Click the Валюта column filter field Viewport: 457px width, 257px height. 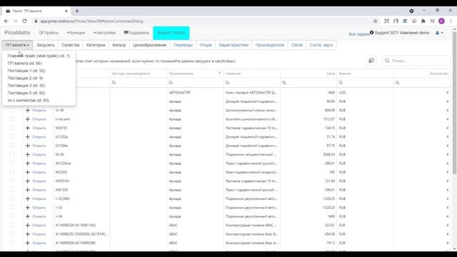pos(366,83)
